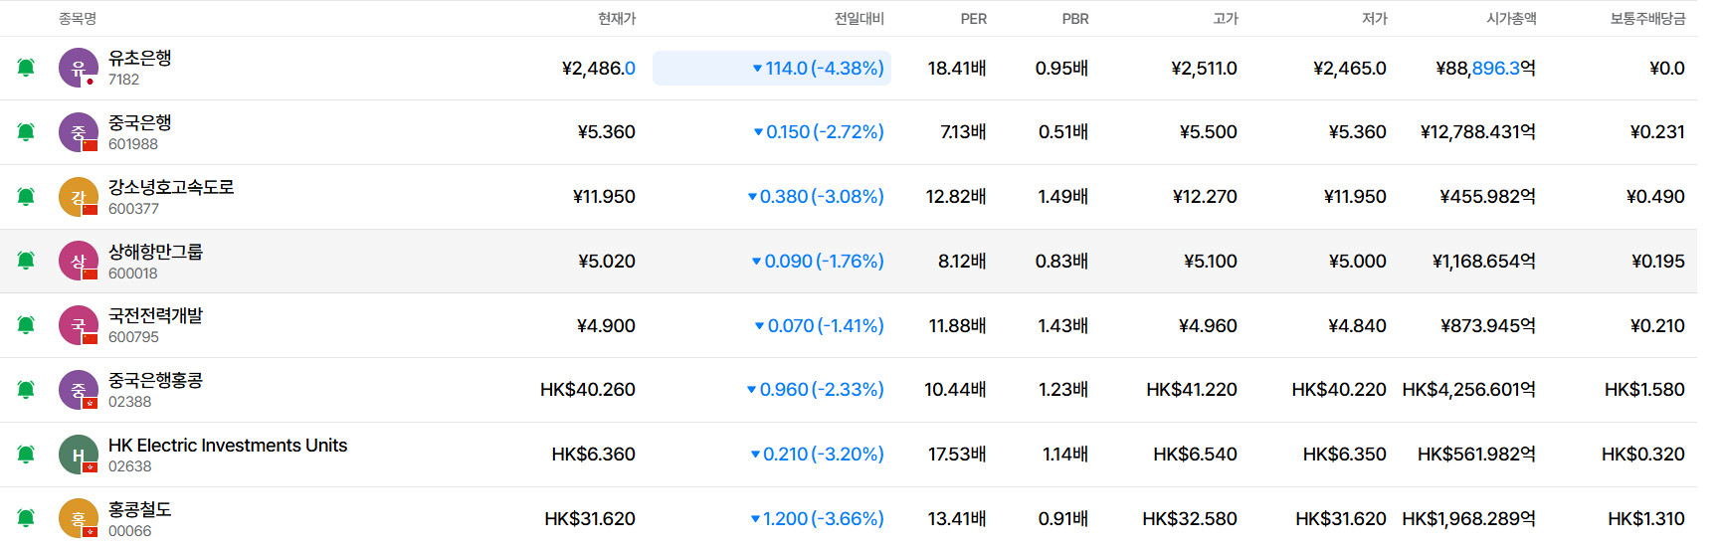Viewport: 1721px width, 549px height.
Task: Click the HK Electric Investments logo icon
Action: click(x=78, y=455)
